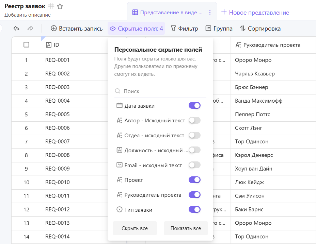
Task: Click the star favorite icon next to title
Action: coord(60,6)
